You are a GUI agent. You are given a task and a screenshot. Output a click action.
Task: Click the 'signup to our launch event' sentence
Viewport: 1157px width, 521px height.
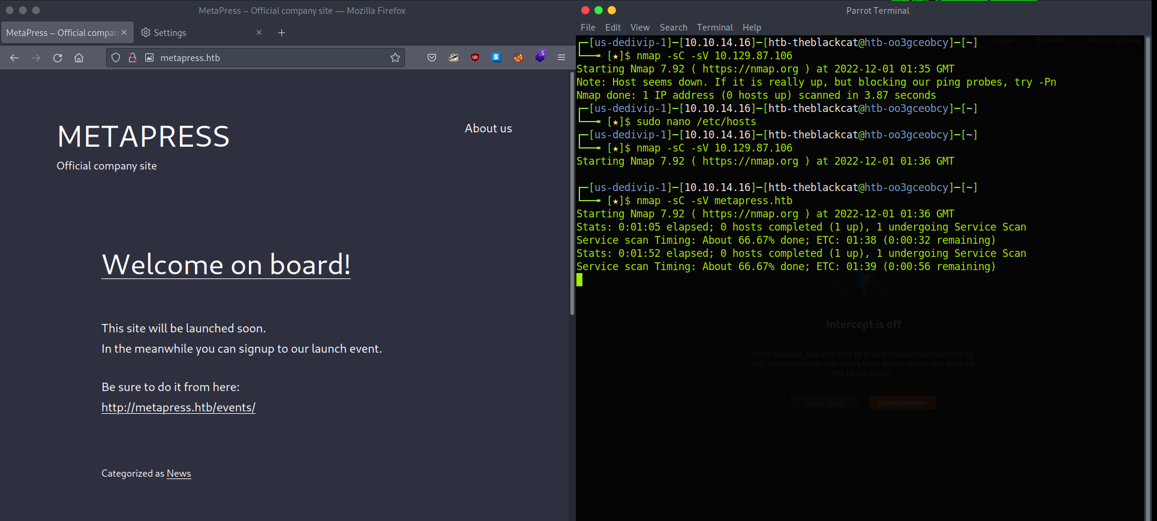point(242,349)
